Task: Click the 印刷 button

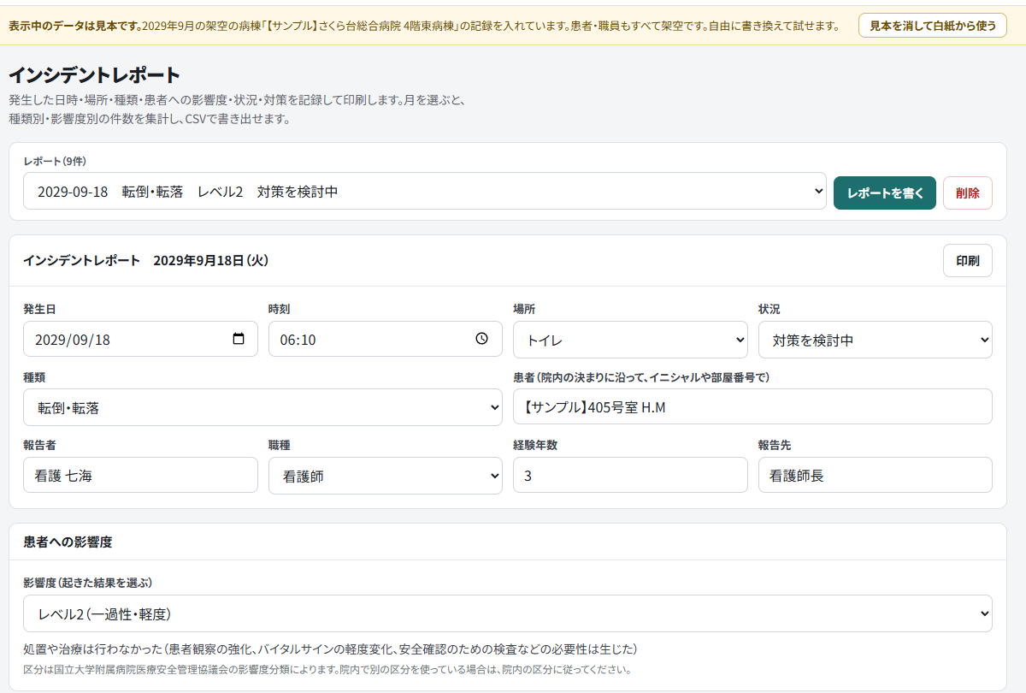Action: (x=968, y=261)
